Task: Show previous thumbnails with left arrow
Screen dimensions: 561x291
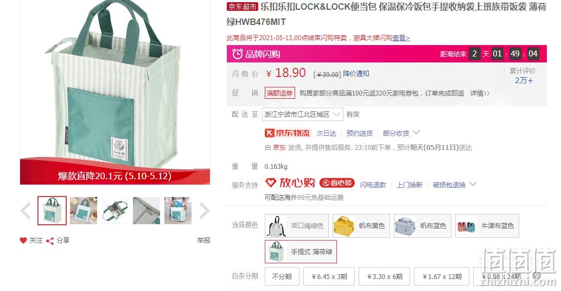Action: [25, 211]
